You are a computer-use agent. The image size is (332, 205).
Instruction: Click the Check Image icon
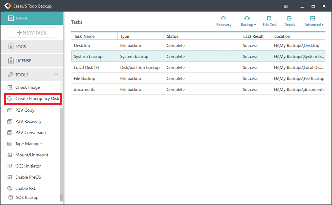click(x=10, y=87)
